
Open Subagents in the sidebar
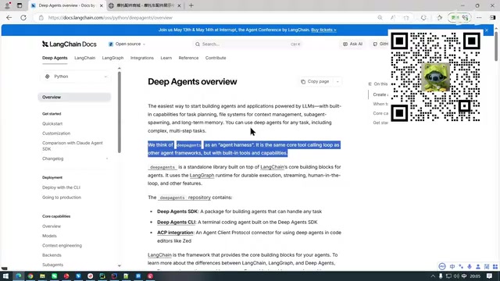[52, 265]
